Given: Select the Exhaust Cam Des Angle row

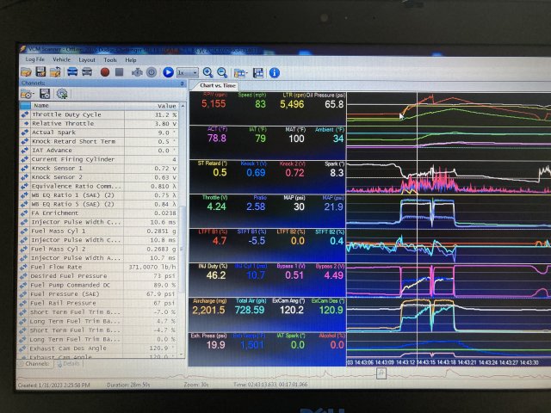Looking at the screenshot, I should tap(97, 348).
